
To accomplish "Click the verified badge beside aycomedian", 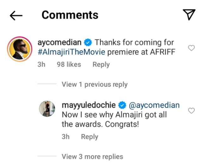I will click(88, 42).
